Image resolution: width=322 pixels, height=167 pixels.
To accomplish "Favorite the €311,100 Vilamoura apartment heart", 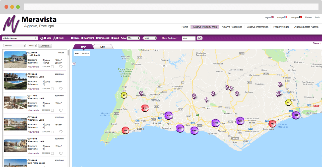I will pyautogui.click(x=61, y=110).
